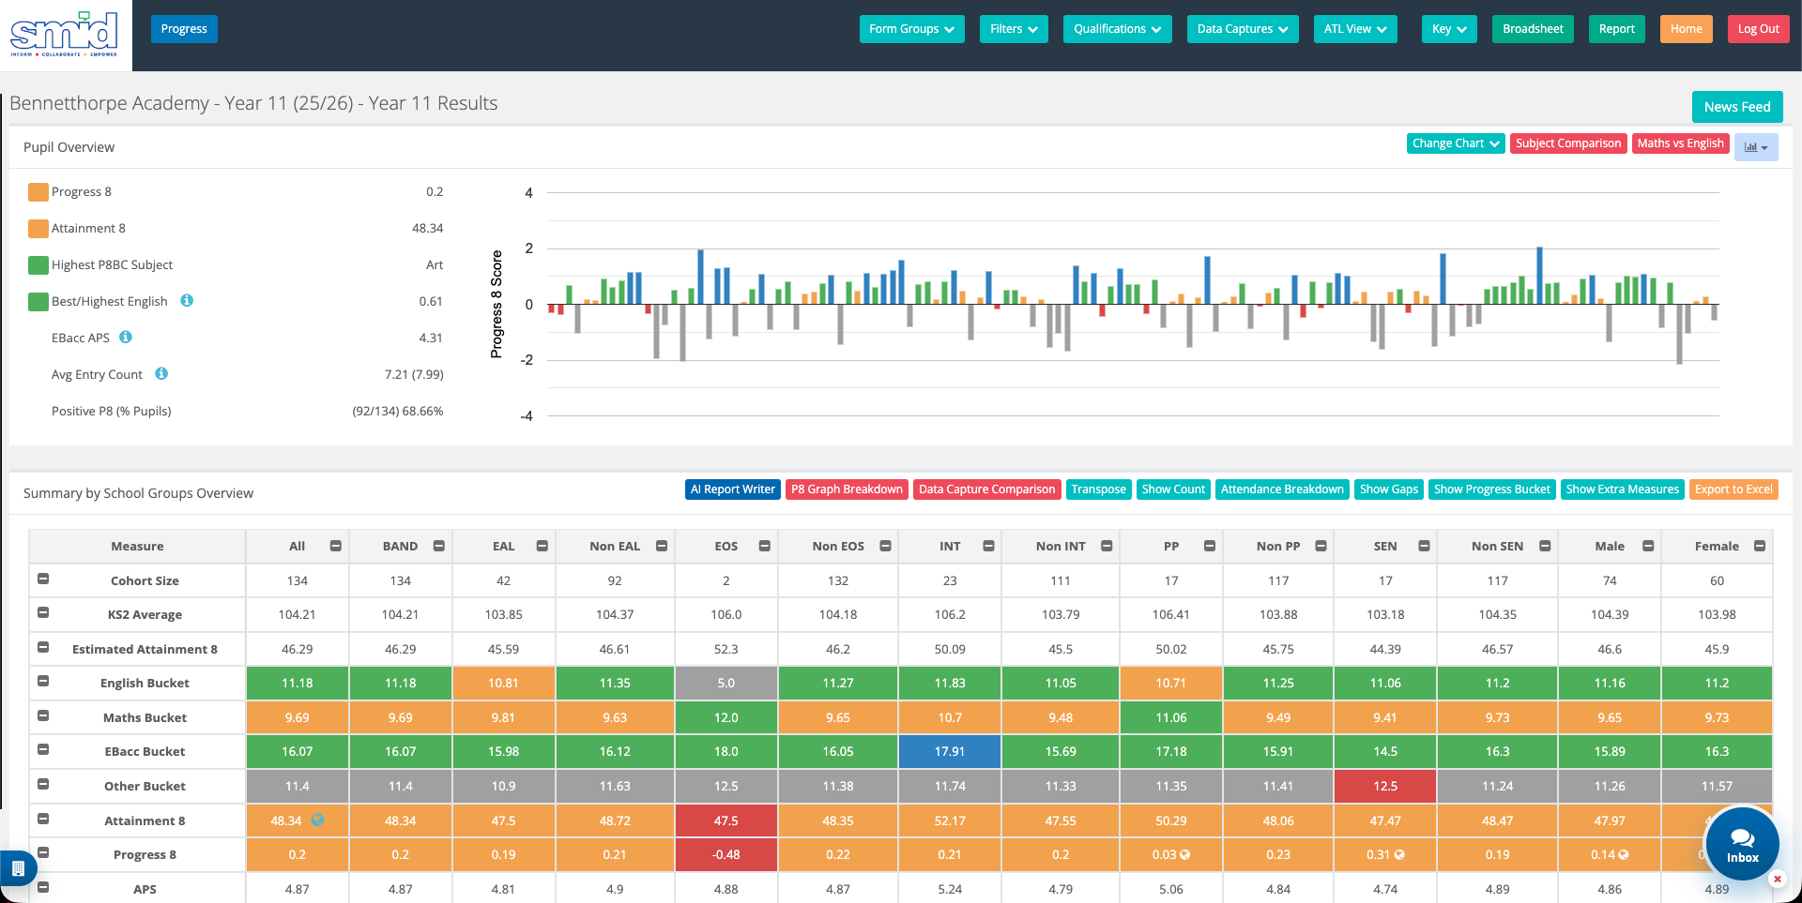Image resolution: width=1802 pixels, height=903 pixels.
Task: Go to Home
Action: pos(1686,29)
